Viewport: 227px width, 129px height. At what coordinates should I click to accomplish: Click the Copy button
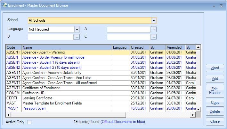(215, 103)
